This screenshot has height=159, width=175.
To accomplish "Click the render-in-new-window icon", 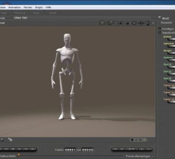I will click(110, 23).
